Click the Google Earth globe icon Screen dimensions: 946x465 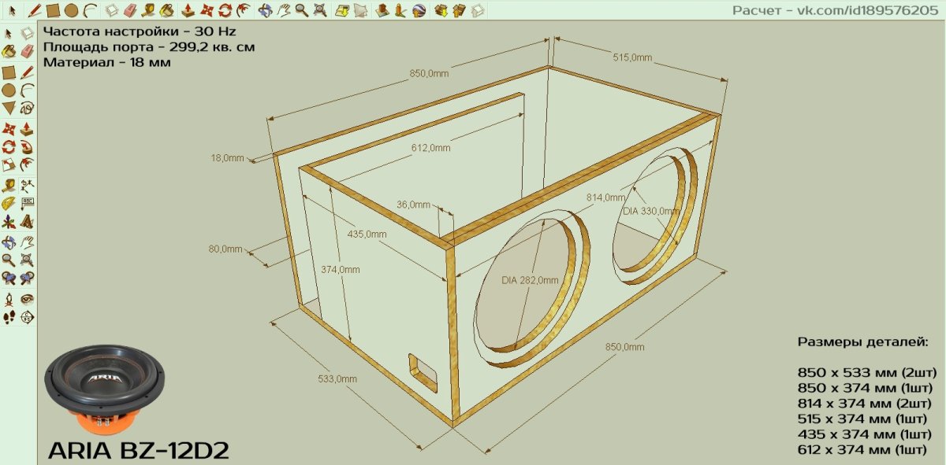tap(419, 10)
